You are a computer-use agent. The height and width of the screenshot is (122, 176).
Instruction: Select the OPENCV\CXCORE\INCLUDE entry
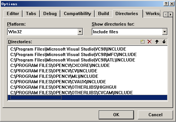(x=88, y=65)
